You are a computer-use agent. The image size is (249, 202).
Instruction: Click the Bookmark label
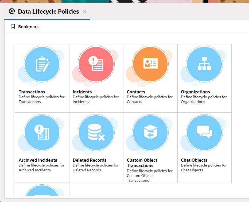point(28,27)
